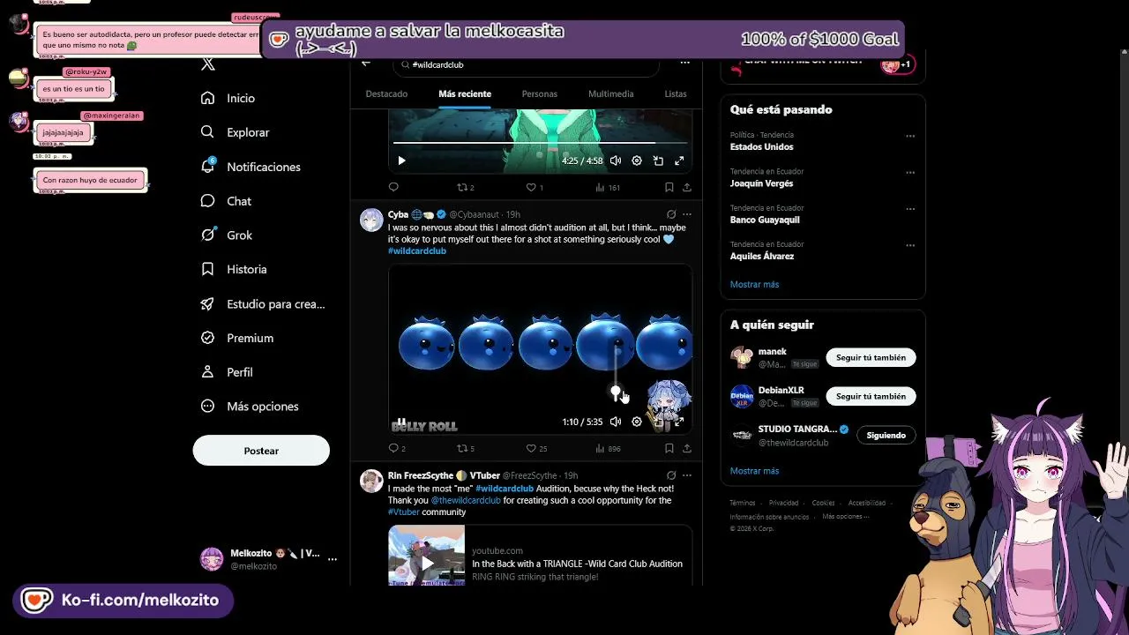Open the Listas tab
The width and height of the screenshot is (1129, 635).
(x=676, y=93)
